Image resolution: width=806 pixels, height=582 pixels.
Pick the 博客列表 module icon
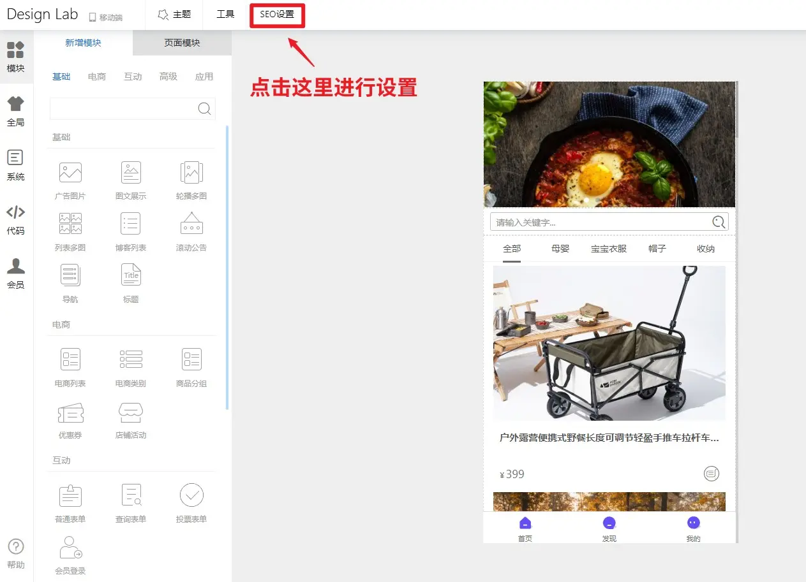131,224
